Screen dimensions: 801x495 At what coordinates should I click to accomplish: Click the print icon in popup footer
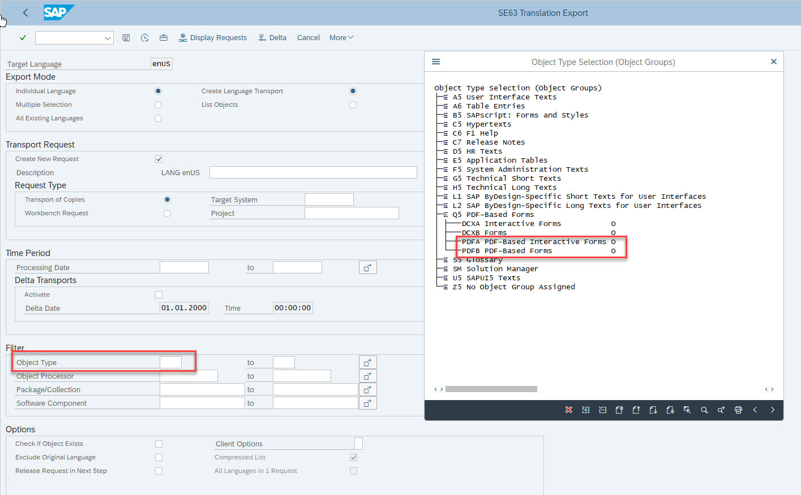tap(738, 410)
